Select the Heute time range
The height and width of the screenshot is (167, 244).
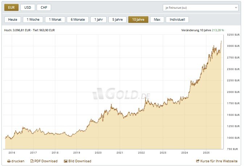12,20
